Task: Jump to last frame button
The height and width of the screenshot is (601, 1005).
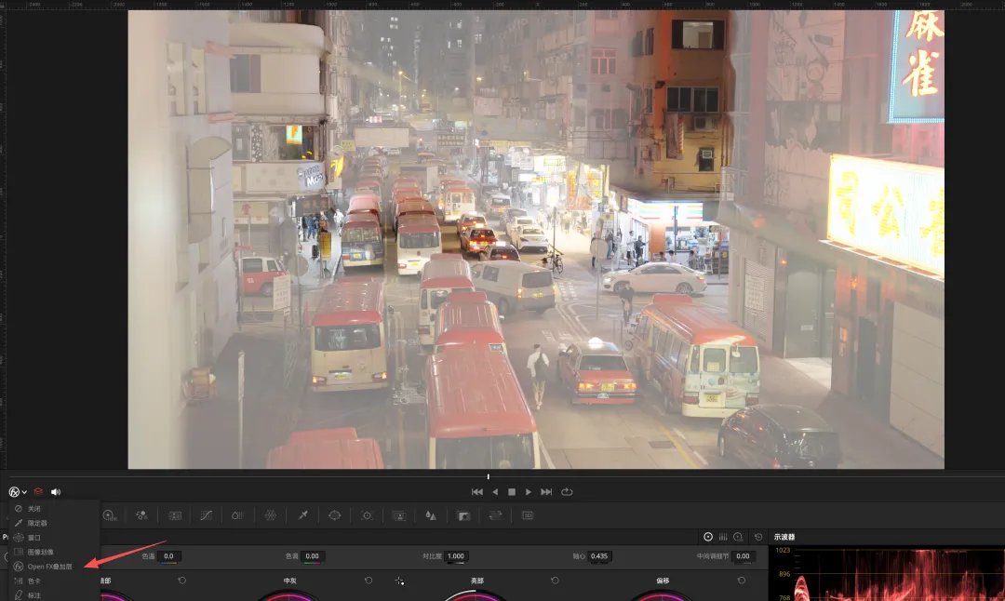Action: coord(546,492)
